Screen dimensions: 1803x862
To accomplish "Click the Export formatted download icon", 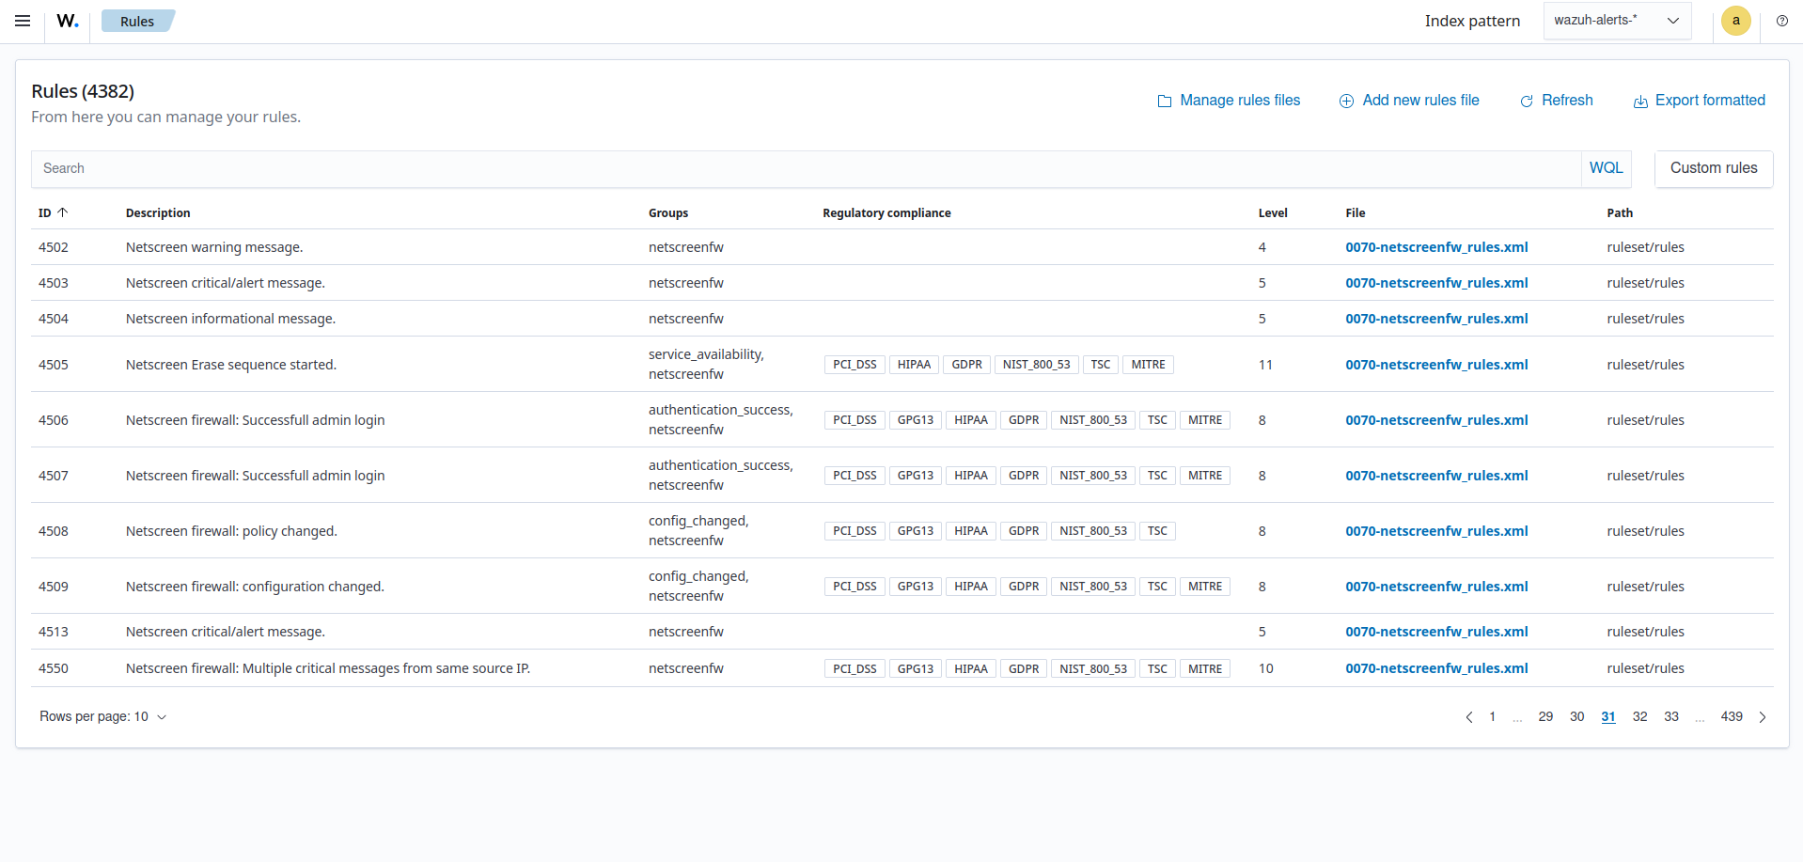I will [x=1640, y=102].
